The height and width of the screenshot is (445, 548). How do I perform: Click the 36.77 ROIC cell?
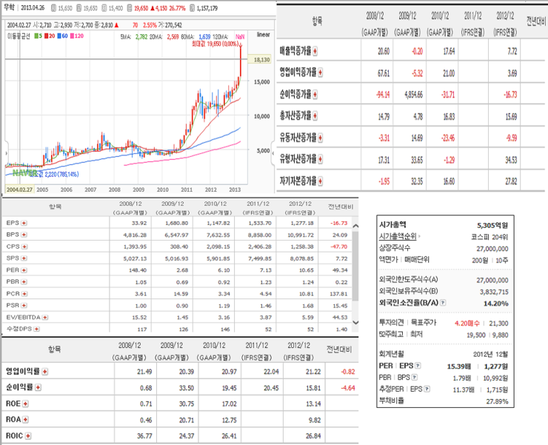(x=144, y=436)
